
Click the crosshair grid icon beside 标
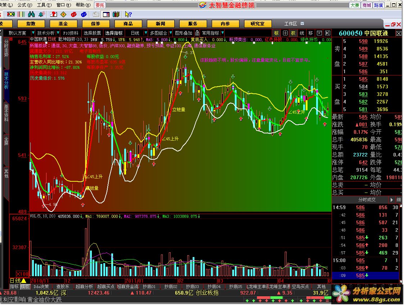285,33
